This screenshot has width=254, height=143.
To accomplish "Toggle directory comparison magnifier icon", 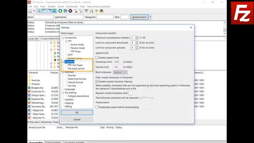I will (92, 11).
